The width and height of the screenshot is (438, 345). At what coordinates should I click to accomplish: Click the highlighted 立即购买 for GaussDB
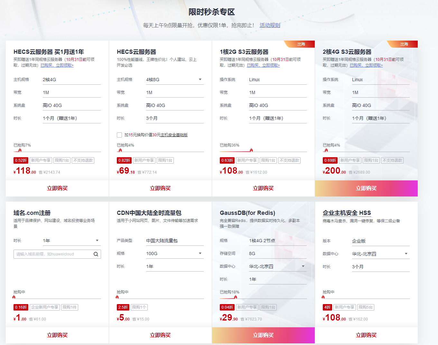pos(263,335)
